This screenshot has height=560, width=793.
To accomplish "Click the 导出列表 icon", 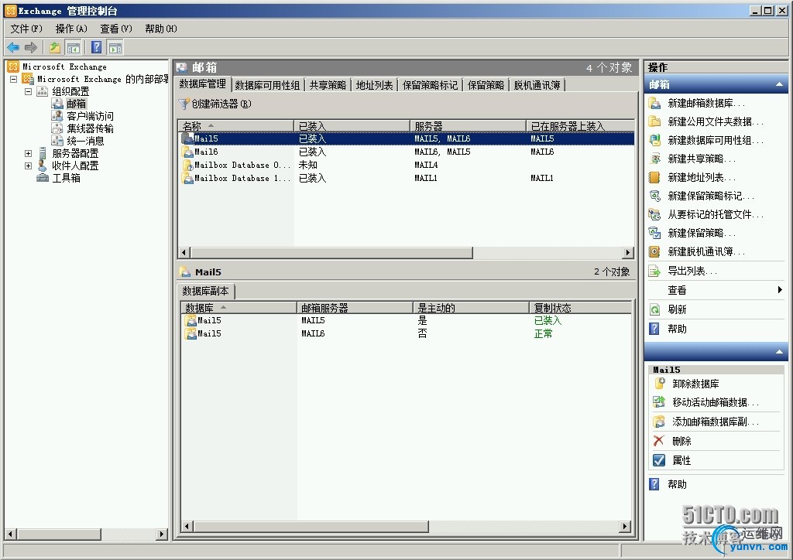I will pos(655,271).
